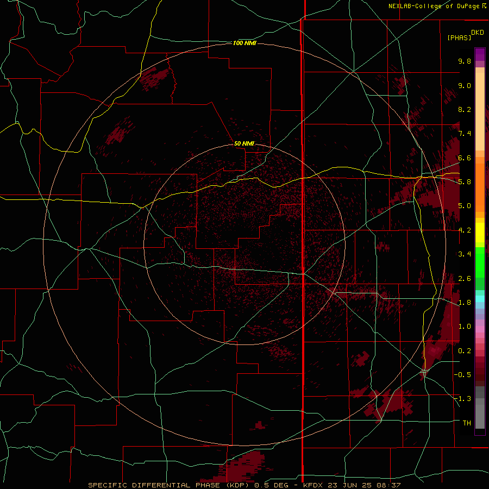Pick the yellow segment of the color bar
489x489 pixels.
coord(480,233)
